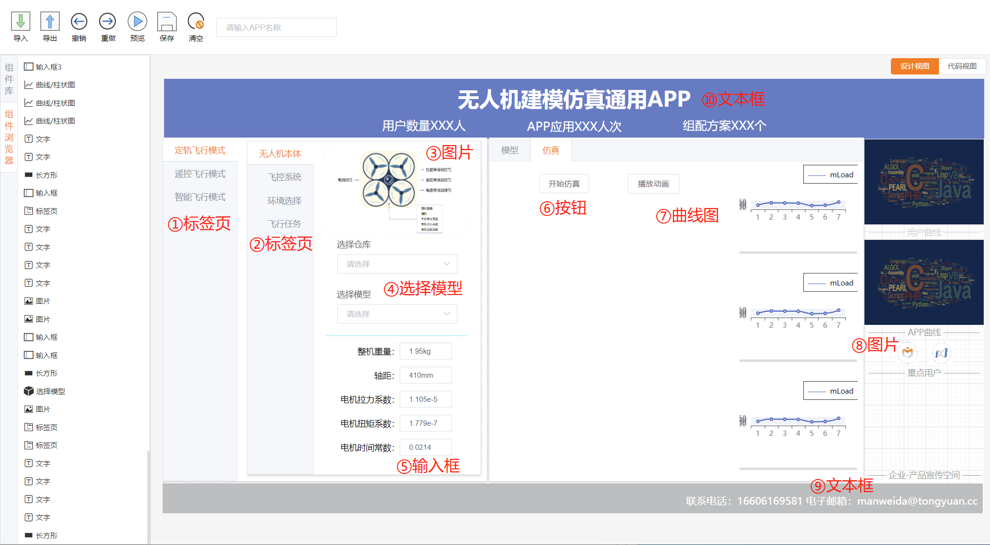Click the 导入 import icon
This screenshot has height=545, width=990.
coord(21,22)
